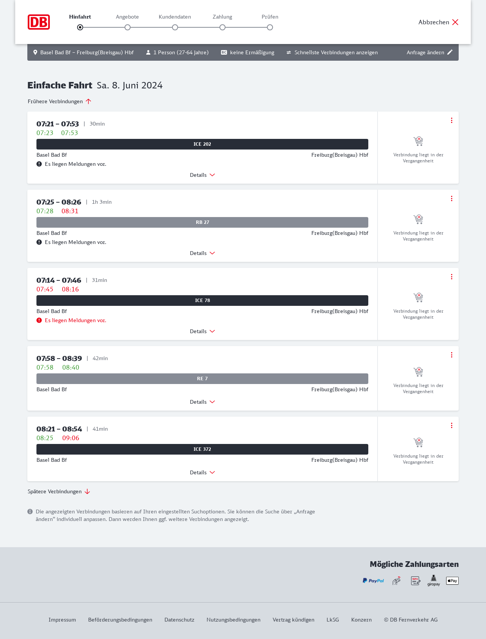Click the PayPal payment icon
Viewport: 486px width, 639px height.
click(x=373, y=581)
